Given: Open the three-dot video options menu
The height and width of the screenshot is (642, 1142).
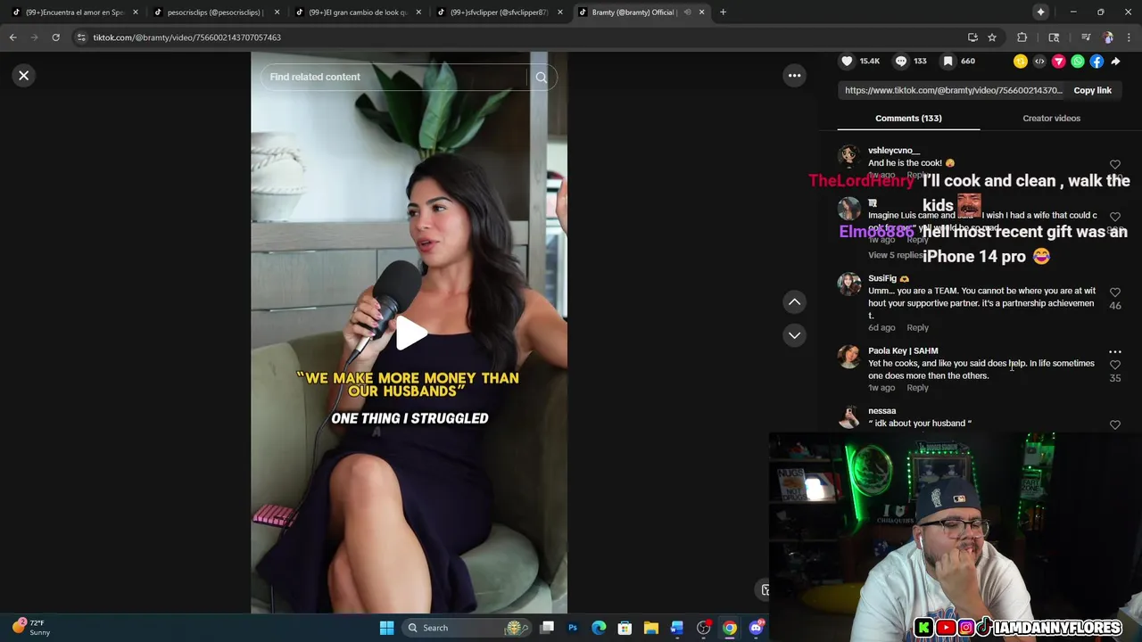Looking at the screenshot, I should click(794, 76).
